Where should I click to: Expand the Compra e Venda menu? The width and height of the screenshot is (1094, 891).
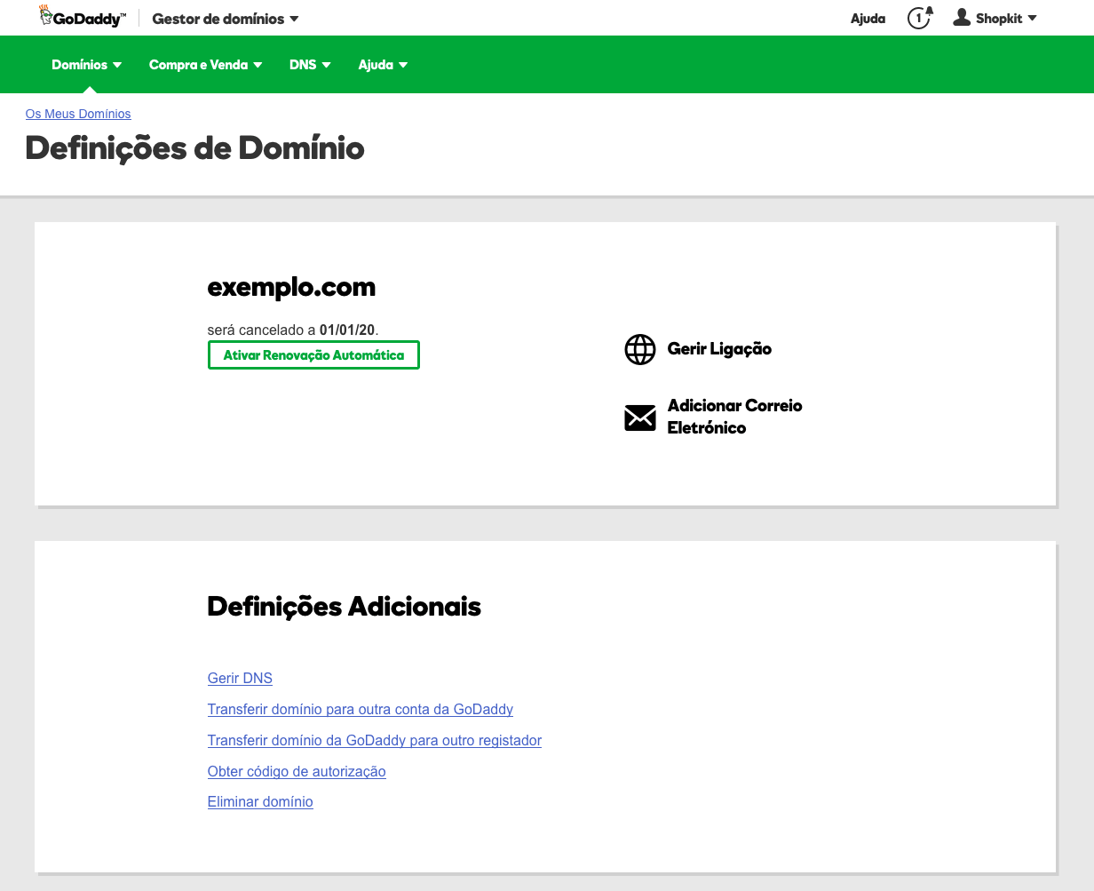[x=205, y=65]
